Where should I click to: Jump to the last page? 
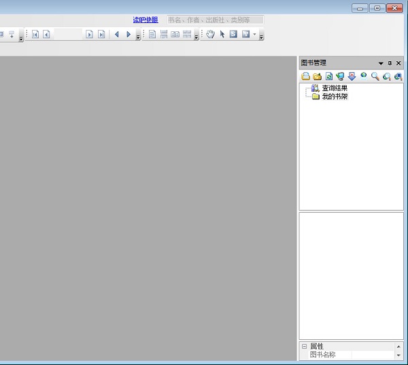pos(101,35)
